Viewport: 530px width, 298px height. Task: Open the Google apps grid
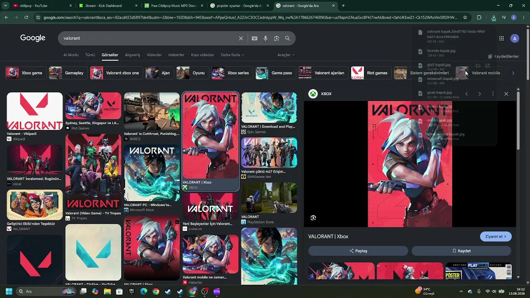[501, 38]
